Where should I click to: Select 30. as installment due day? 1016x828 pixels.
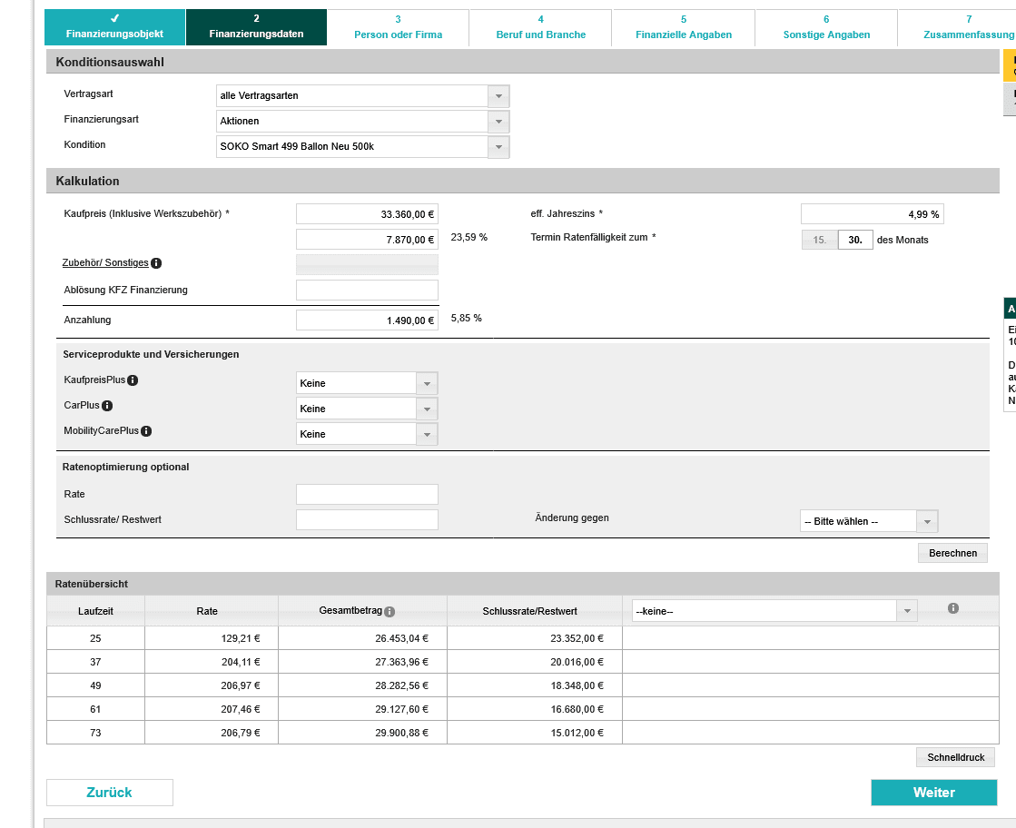(855, 240)
